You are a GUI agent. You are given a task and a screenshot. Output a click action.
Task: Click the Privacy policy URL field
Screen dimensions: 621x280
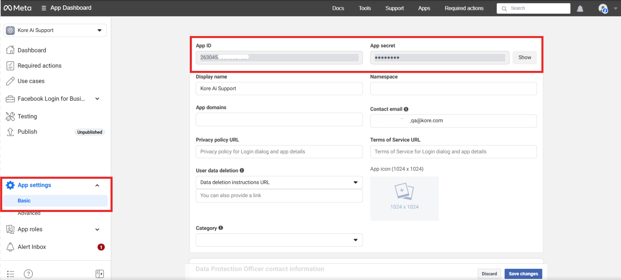[279, 152]
